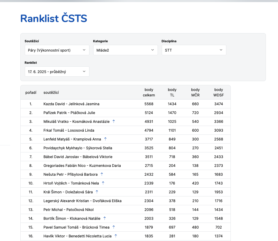Click WDSF points value 3474
The height and width of the screenshot is (241, 278).
click(x=219, y=104)
